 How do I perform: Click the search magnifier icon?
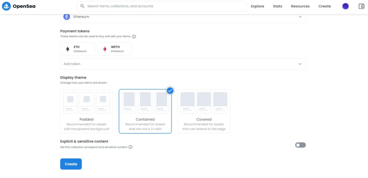[82, 6]
